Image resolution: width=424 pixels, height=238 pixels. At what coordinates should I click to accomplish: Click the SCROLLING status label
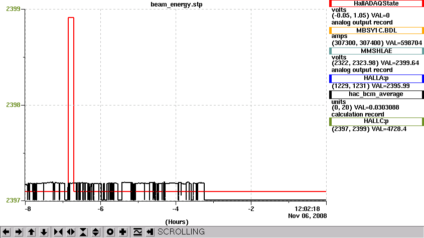(x=181, y=232)
